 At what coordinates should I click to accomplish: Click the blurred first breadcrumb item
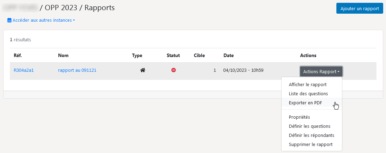tap(20, 8)
